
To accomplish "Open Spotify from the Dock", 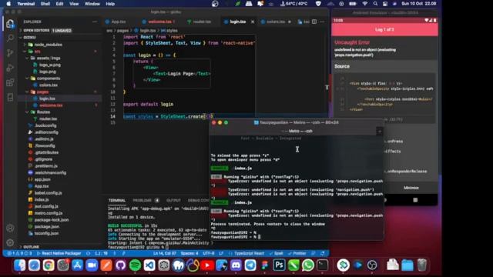I will tap(135, 265).
